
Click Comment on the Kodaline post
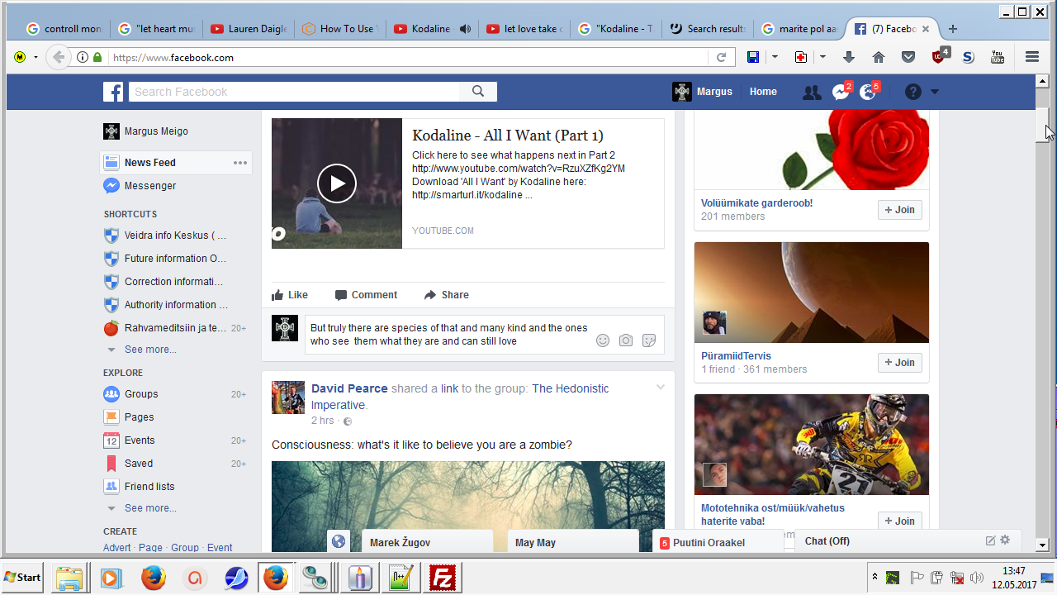(366, 295)
